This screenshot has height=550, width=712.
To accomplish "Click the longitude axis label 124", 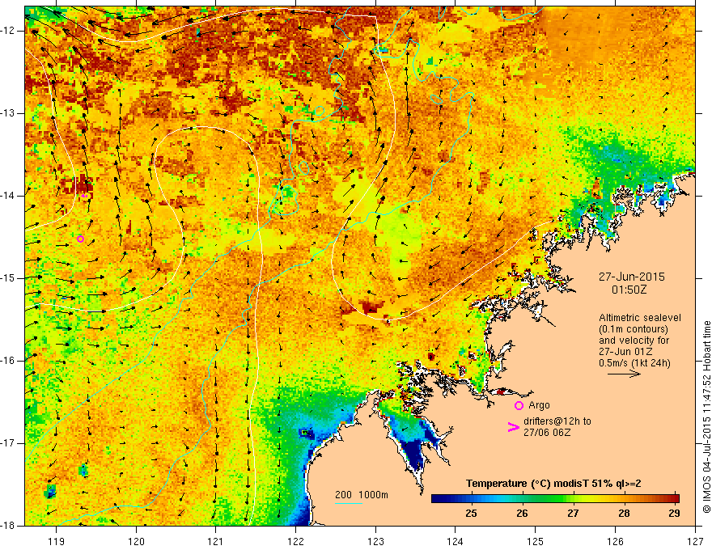I will click(456, 541).
